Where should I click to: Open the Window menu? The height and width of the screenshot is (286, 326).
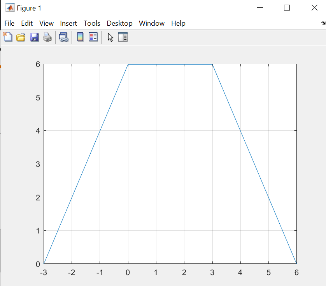click(x=152, y=23)
